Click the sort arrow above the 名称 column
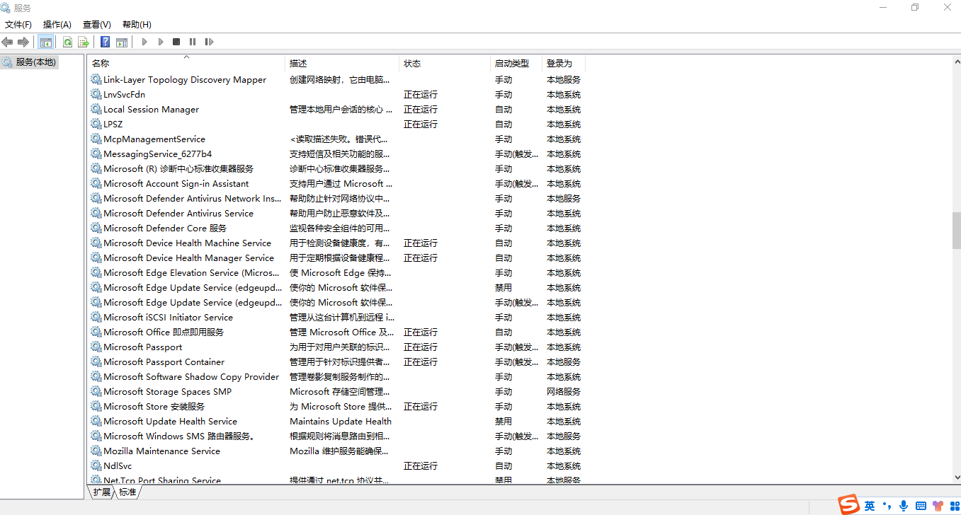The image size is (961, 515). click(187, 57)
